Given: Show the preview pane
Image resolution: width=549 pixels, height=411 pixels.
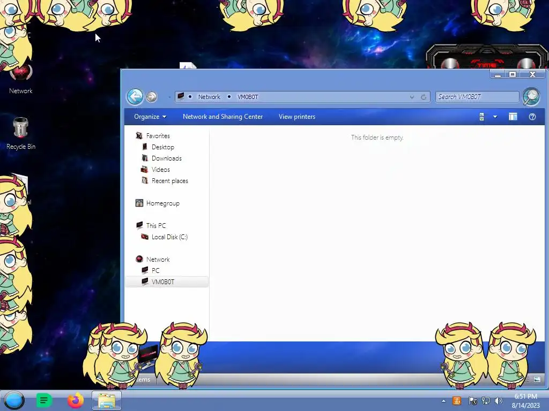Looking at the screenshot, I should 513,117.
